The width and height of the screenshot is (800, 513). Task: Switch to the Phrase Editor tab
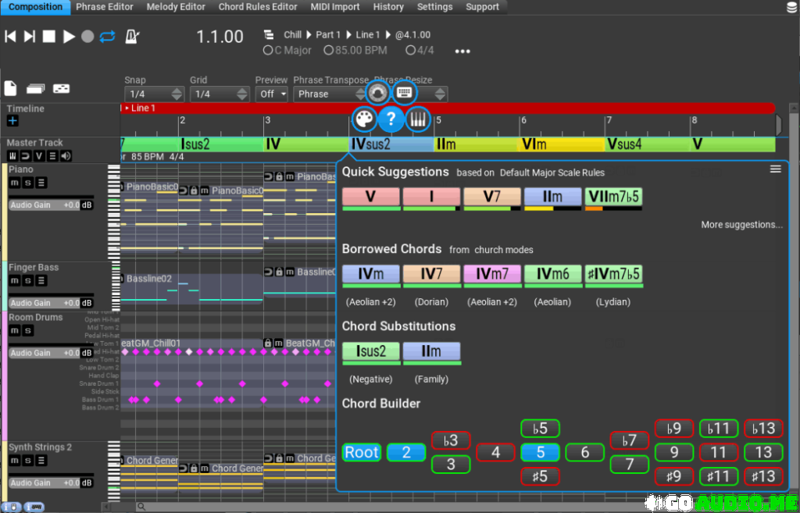(x=104, y=6)
